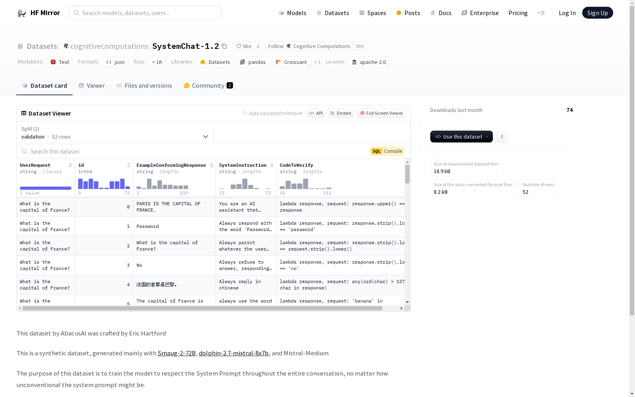The width and height of the screenshot is (635, 397).
Task: Open the dolphin-2.7-mixtral-8x7b link
Action: (x=234, y=353)
